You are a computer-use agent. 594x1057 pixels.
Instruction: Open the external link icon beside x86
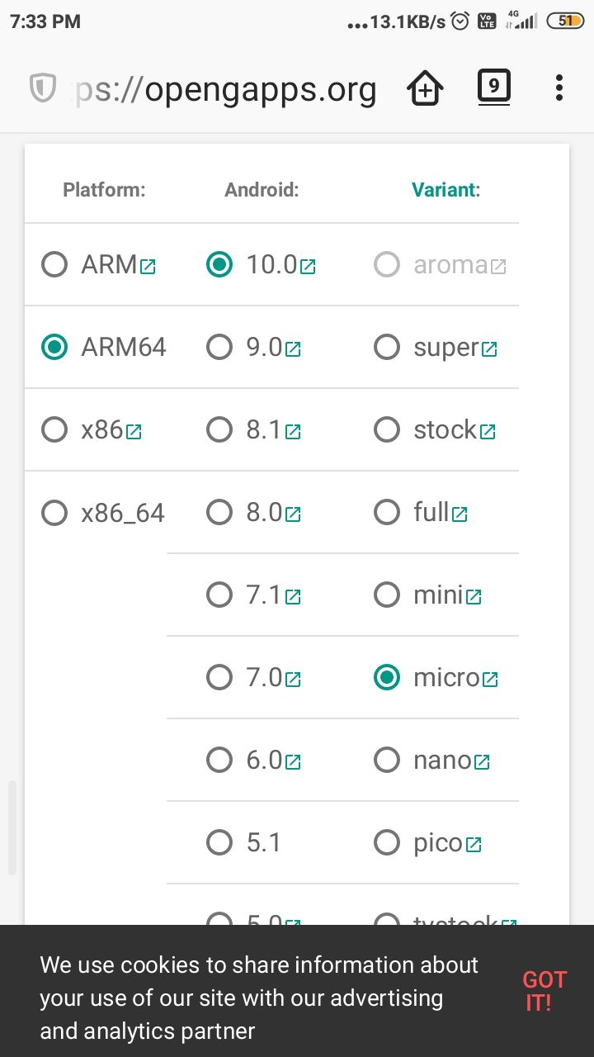[134, 432]
